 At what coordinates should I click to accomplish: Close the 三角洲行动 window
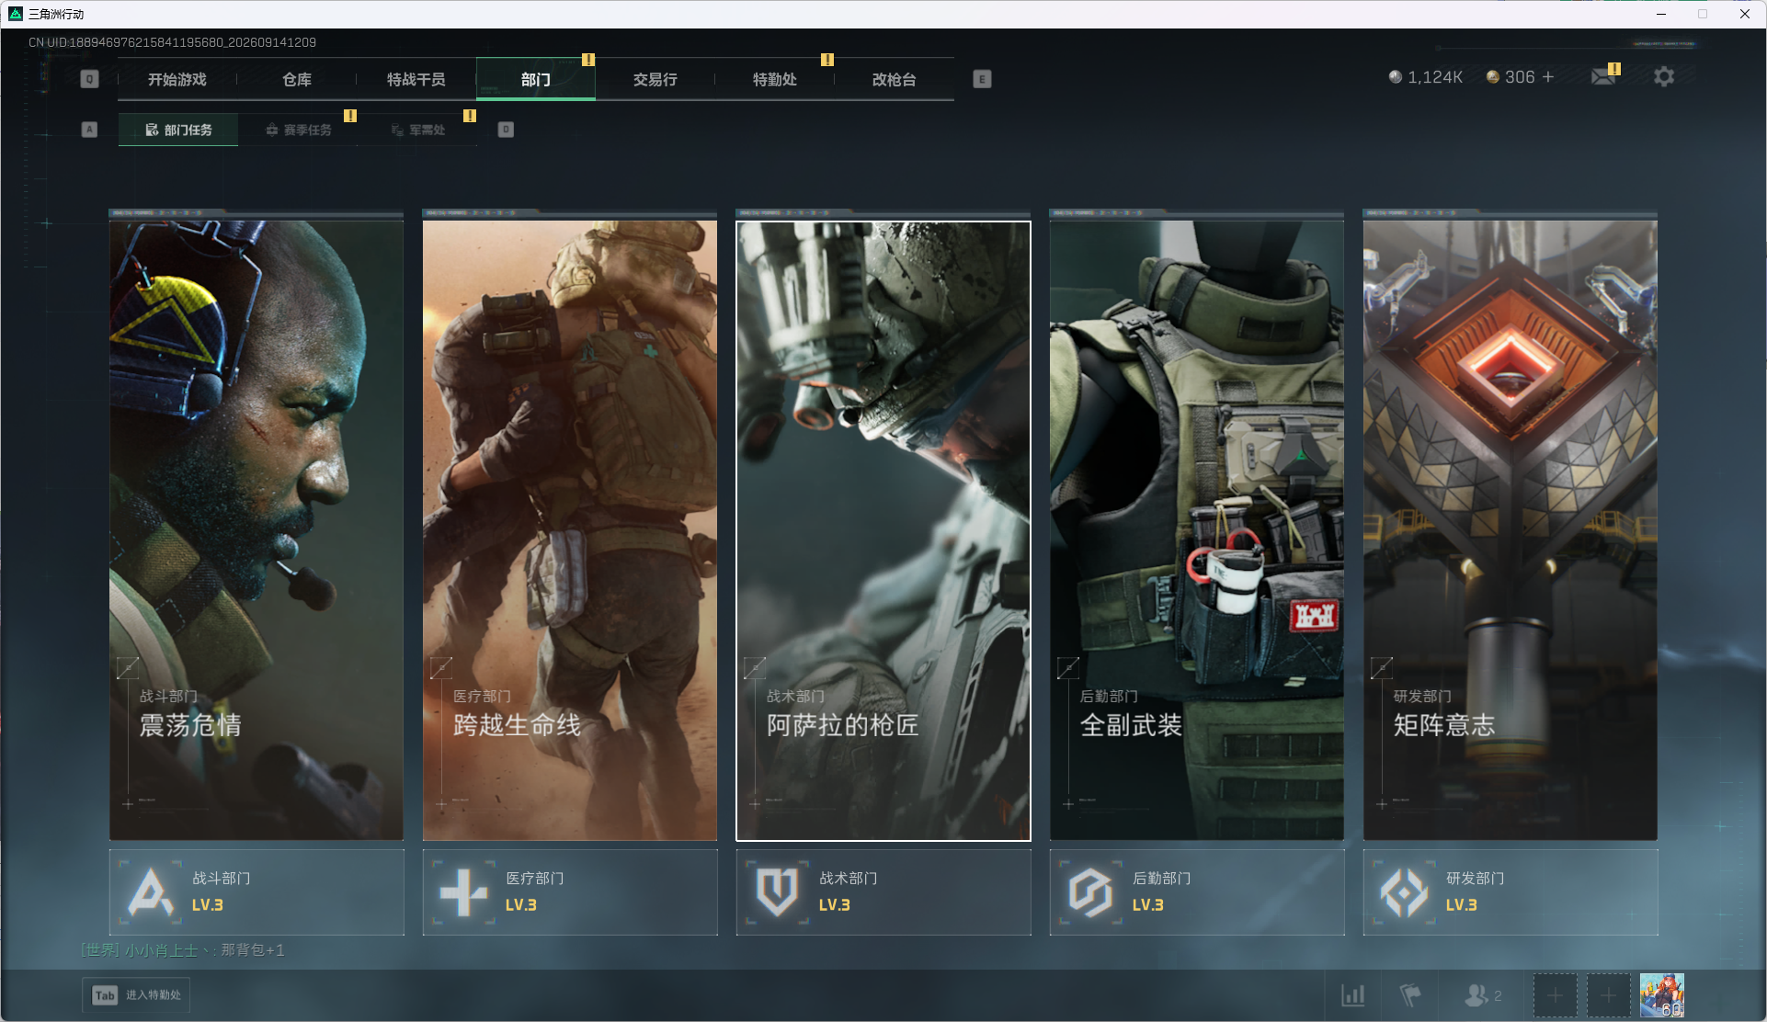pos(1744,14)
